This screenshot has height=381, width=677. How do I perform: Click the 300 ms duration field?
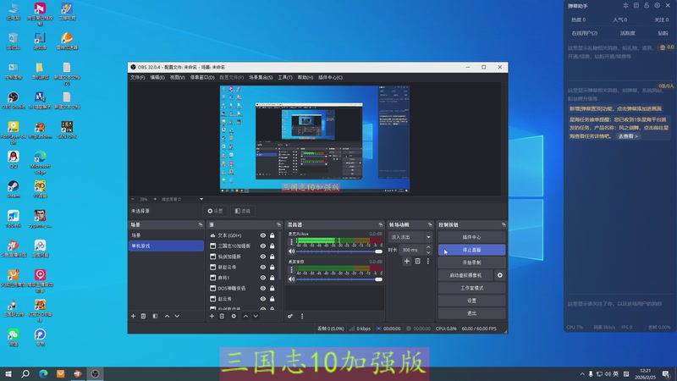(412, 250)
